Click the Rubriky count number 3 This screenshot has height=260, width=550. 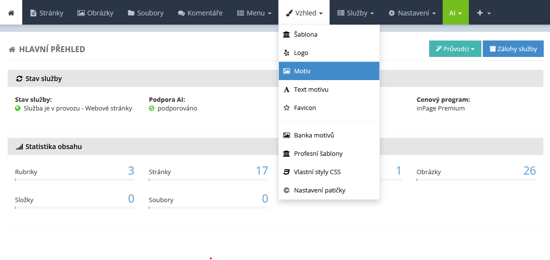click(x=131, y=171)
